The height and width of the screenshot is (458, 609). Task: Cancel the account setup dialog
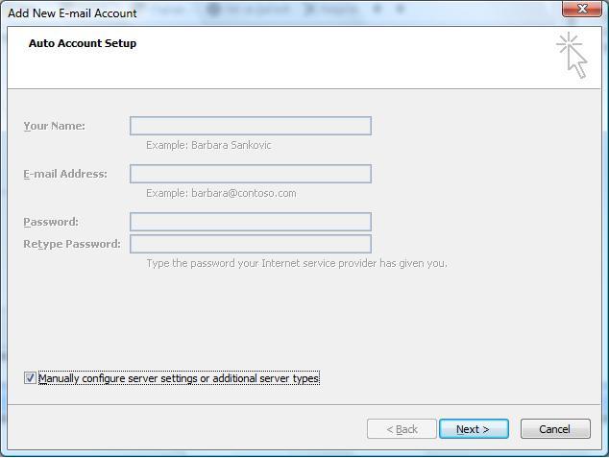[x=554, y=429]
